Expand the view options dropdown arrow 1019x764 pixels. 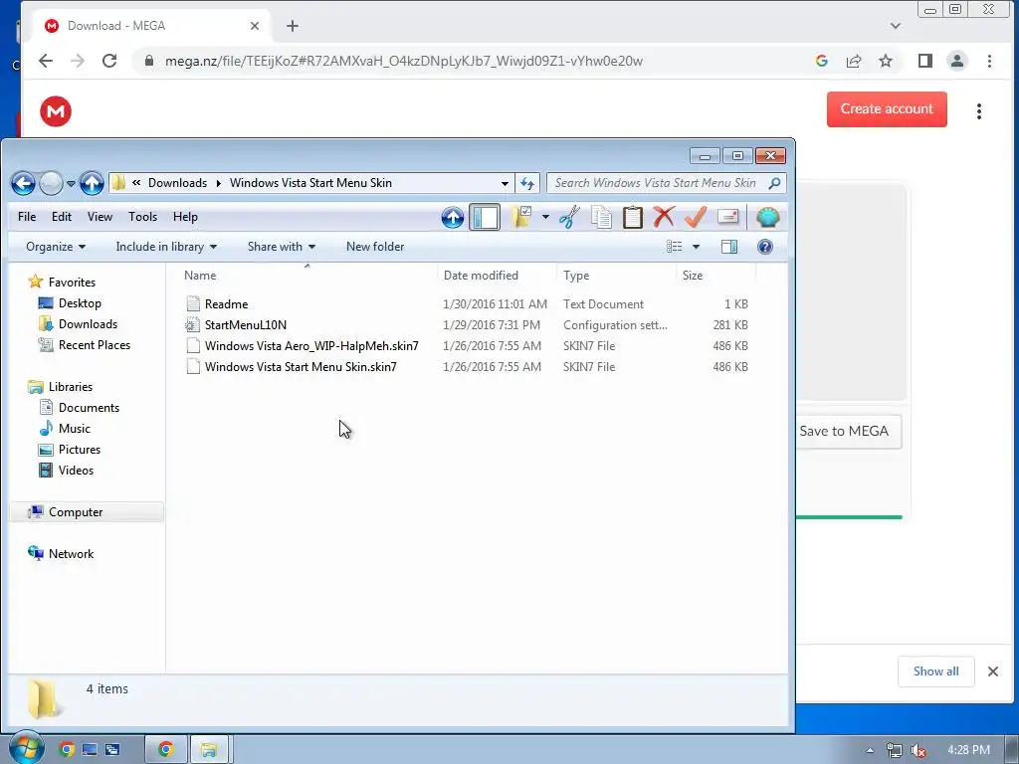[696, 247]
